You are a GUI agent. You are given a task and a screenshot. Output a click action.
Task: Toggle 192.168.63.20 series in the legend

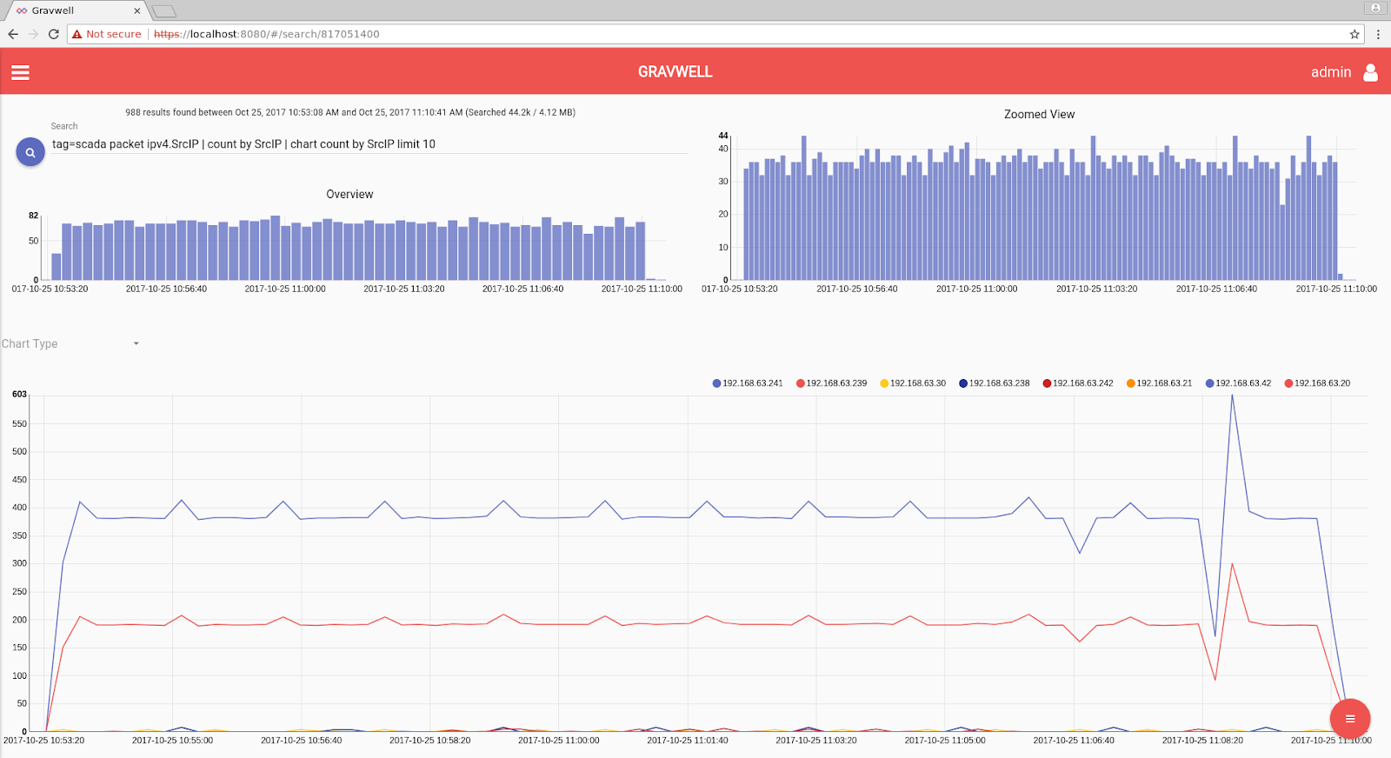point(1317,383)
